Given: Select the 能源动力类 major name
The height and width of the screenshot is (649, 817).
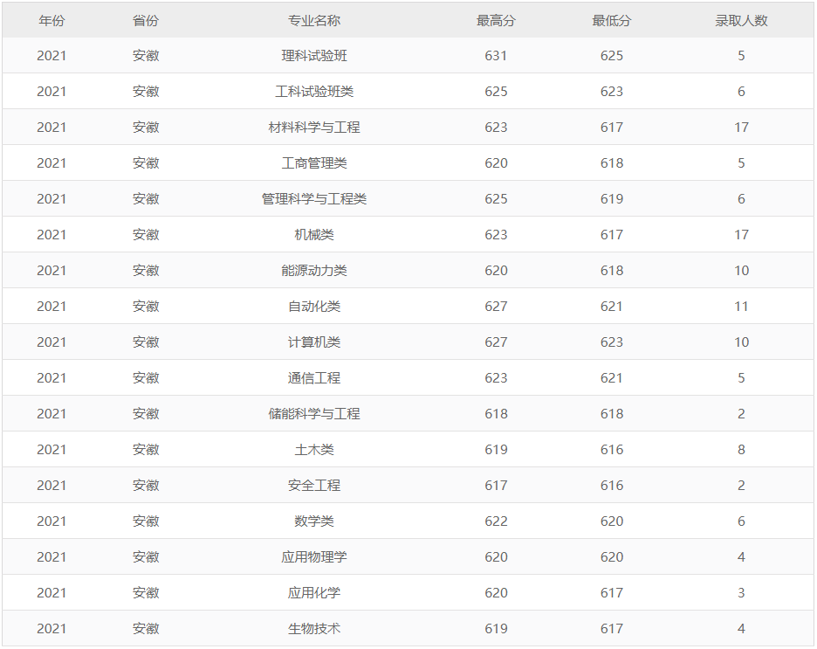Looking at the screenshot, I should 314,271.
